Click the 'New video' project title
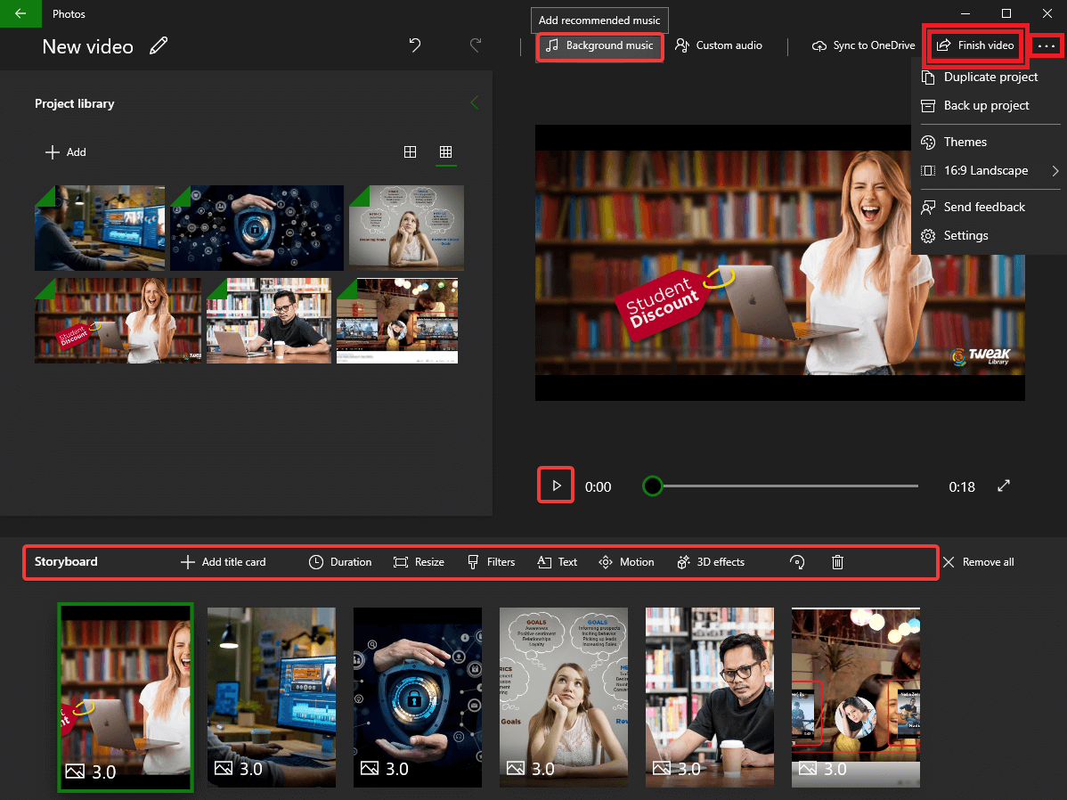This screenshot has width=1067, height=800. pyautogui.click(x=88, y=46)
